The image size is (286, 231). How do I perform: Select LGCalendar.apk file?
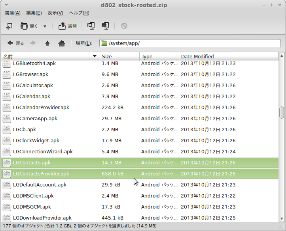pyautogui.click(x=140, y=96)
